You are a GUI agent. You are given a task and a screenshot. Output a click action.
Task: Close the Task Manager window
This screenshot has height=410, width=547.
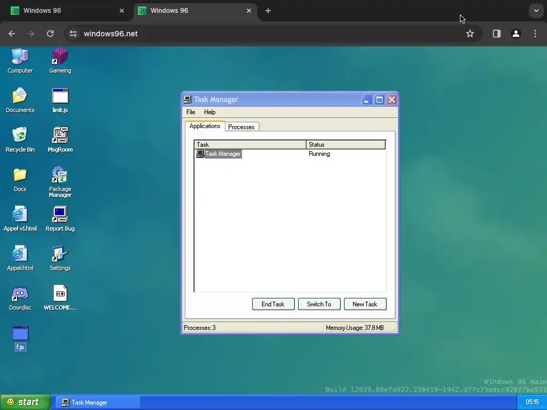(x=392, y=100)
